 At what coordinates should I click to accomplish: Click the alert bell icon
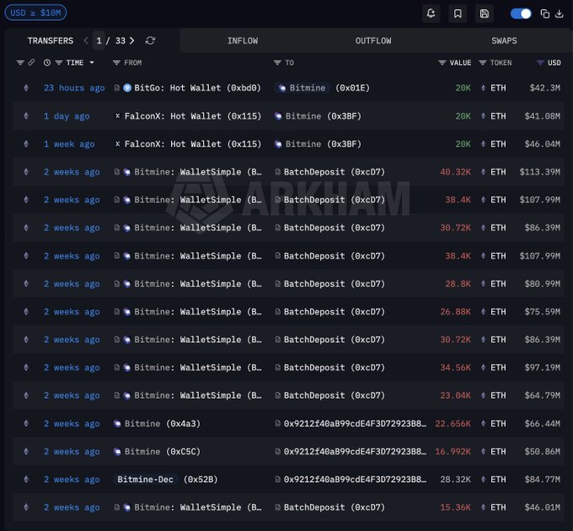(432, 13)
